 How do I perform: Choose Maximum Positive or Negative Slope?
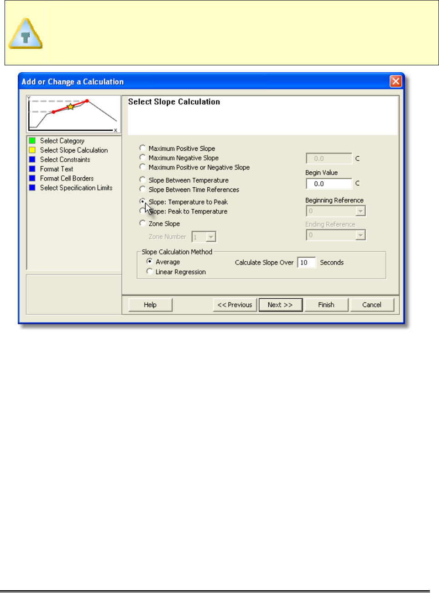[142, 167]
